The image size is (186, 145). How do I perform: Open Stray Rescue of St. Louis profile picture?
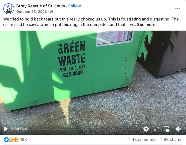[9, 9]
